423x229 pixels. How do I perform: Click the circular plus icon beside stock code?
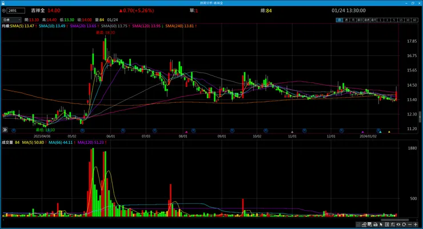(4, 10)
